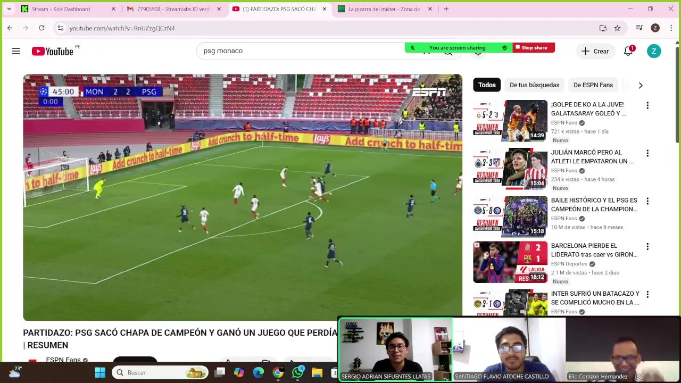Click the install app icon in address bar
The width and height of the screenshot is (681, 383).
pyautogui.click(x=603, y=28)
